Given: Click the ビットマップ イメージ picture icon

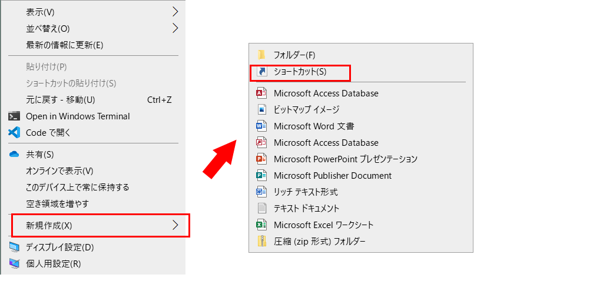Looking at the screenshot, I should point(261,110).
